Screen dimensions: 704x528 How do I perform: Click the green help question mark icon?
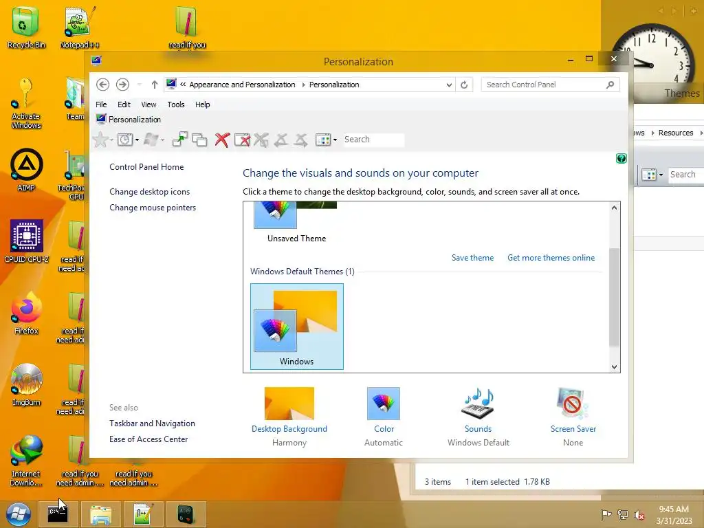click(621, 159)
